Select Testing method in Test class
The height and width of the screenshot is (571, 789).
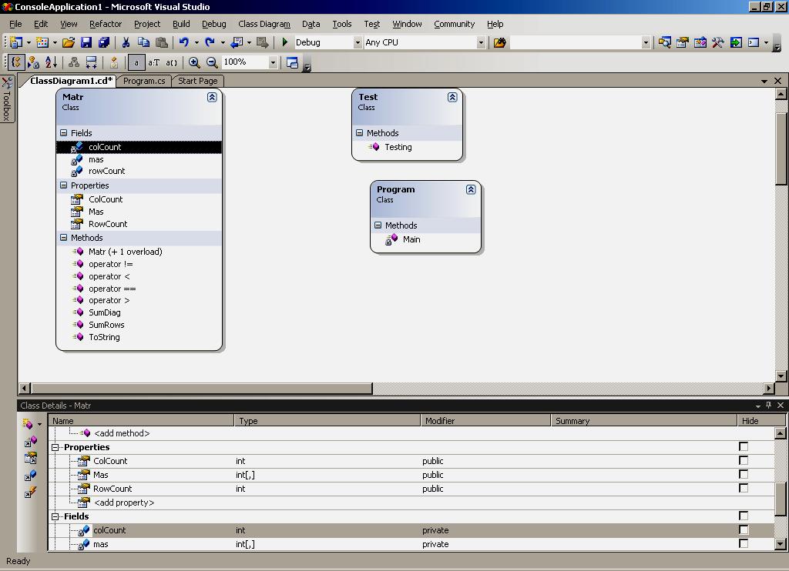(398, 147)
